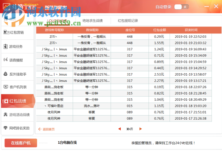Click time 2019-01-18 21:28:45

click(191, 93)
